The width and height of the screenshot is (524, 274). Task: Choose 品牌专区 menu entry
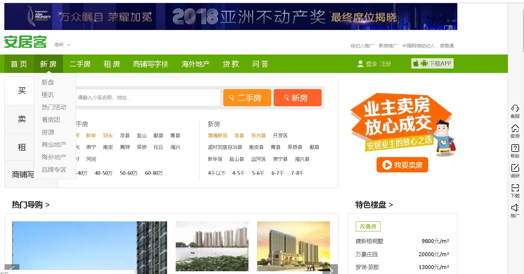(54, 170)
